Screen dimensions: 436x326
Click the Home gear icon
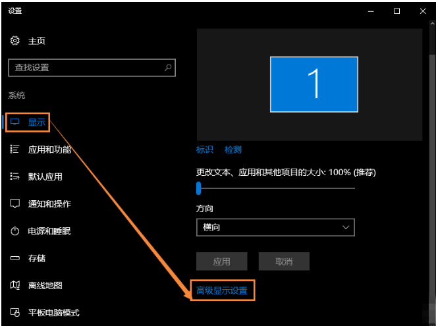click(x=15, y=41)
